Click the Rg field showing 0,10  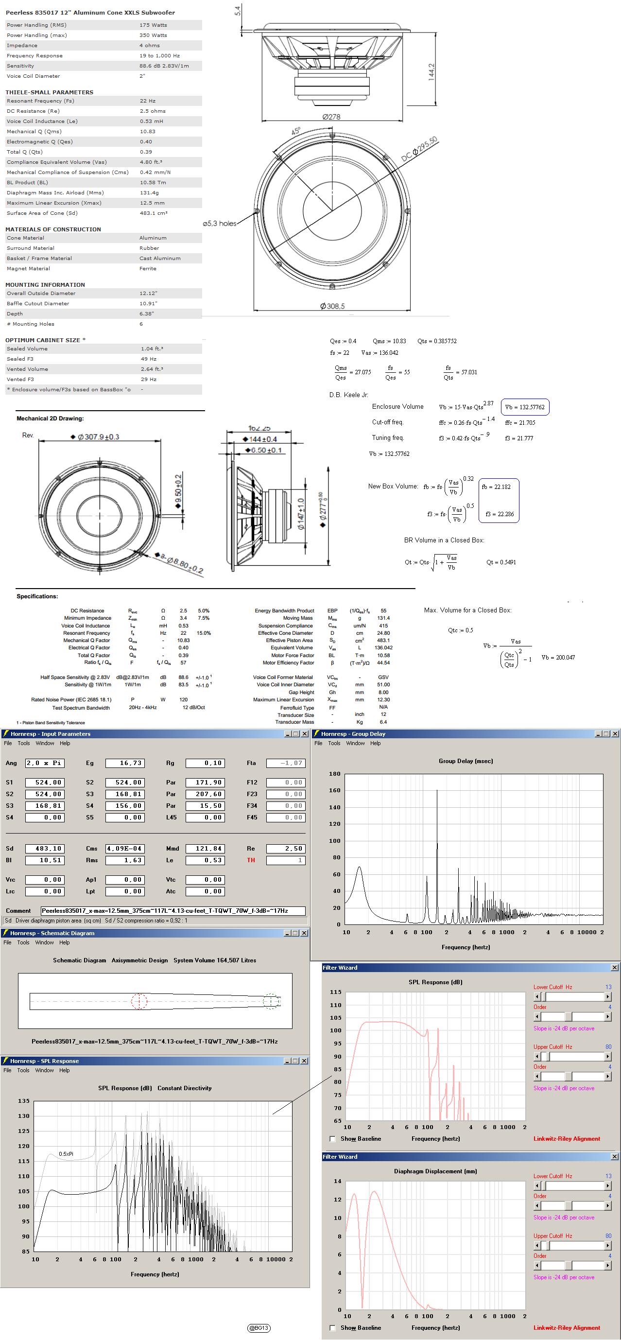[206, 763]
